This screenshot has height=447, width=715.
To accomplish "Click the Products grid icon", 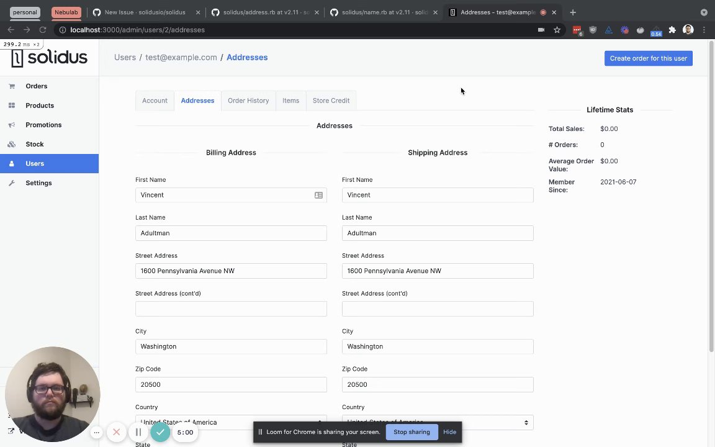I will (12, 106).
